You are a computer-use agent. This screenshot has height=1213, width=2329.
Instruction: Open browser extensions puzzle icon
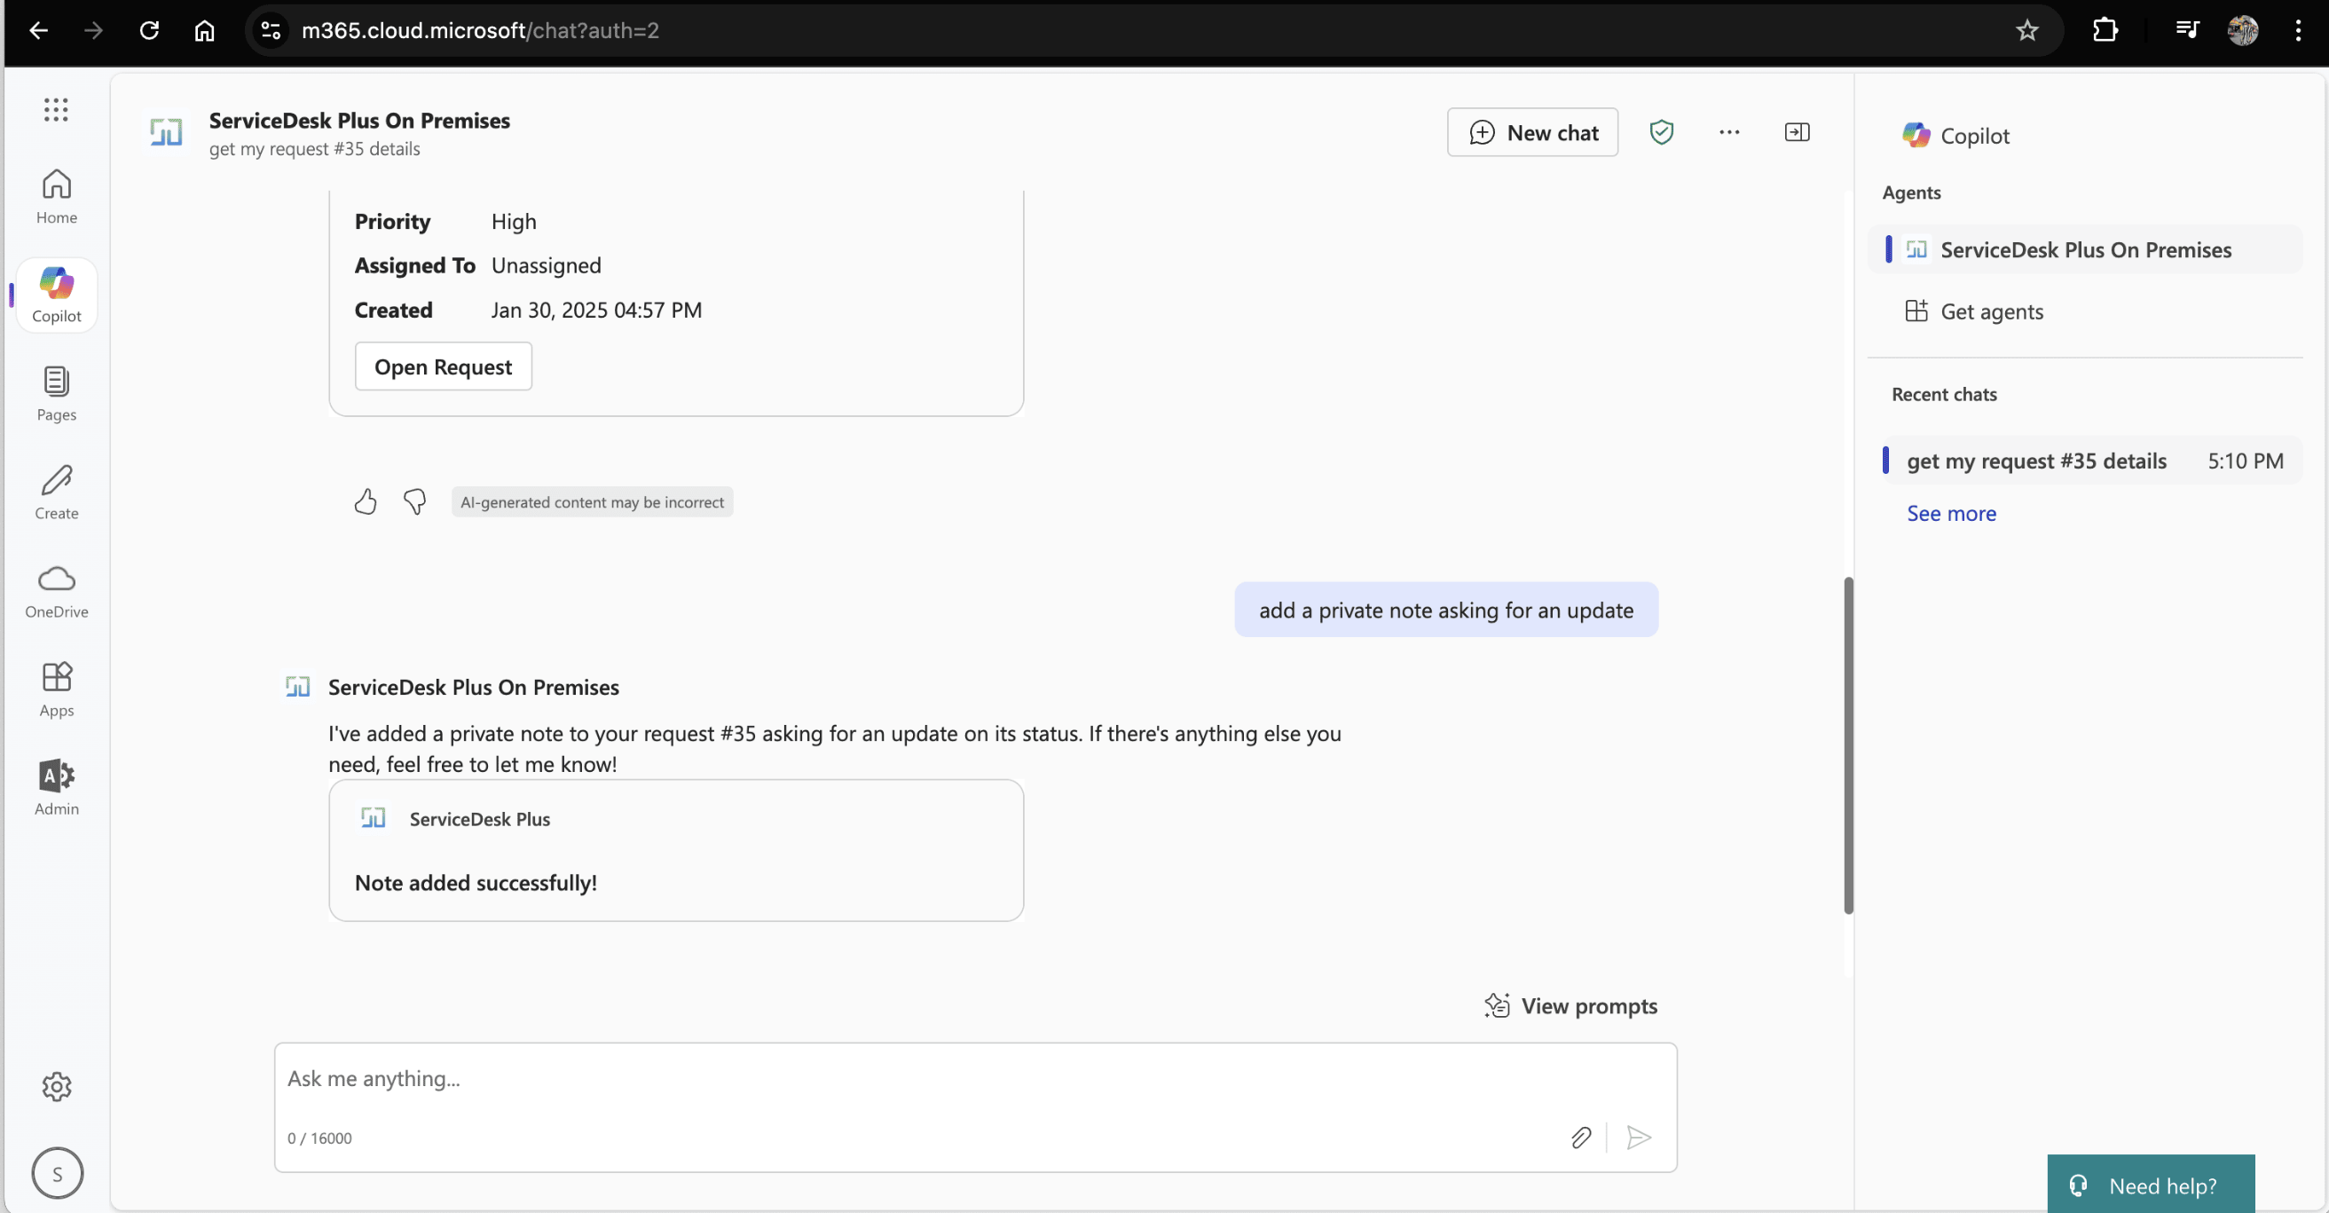point(2104,30)
